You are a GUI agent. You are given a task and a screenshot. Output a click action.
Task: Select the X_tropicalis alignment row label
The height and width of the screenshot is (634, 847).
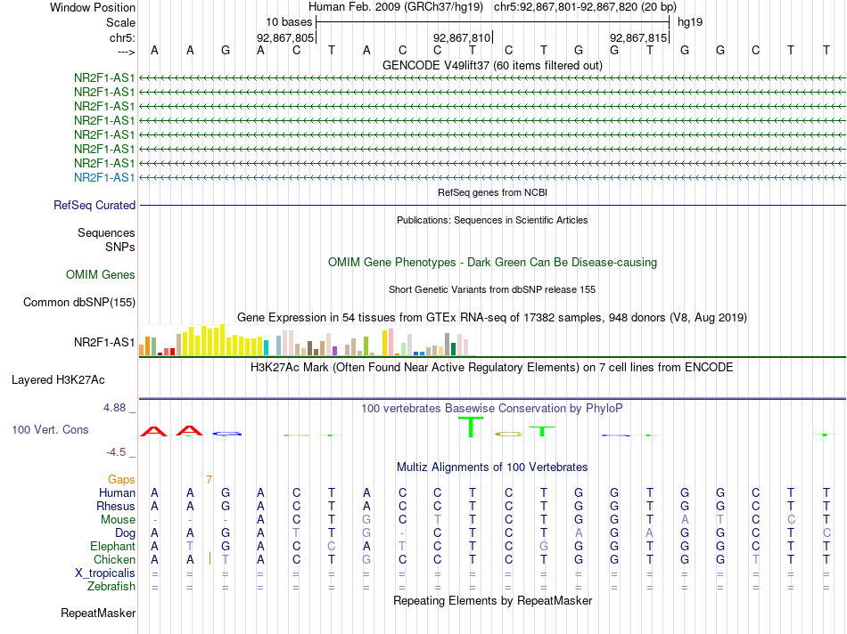[x=105, y=573]
